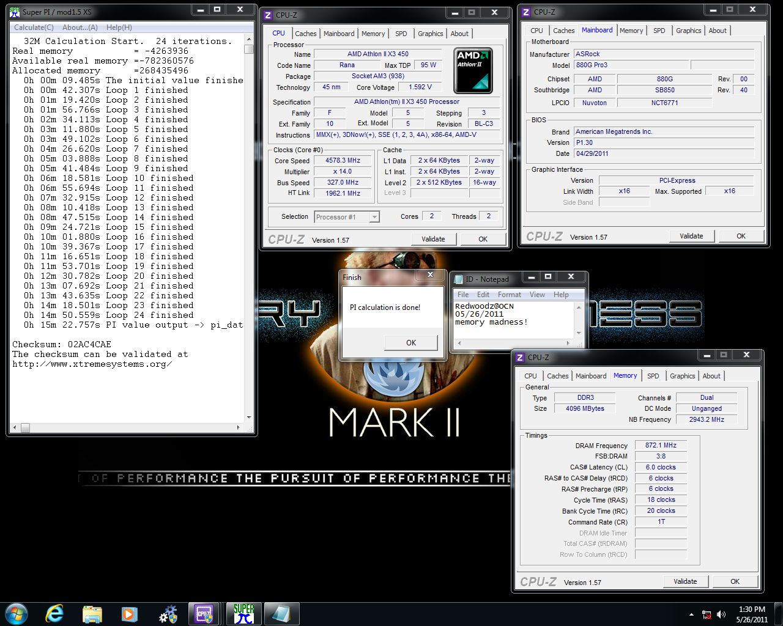The image size is (783, 626).
Task: Click Validate in CPU-Z Mainboard window
Action: pos(691,236)
